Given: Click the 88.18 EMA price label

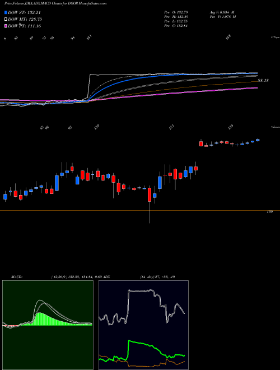Looking at the screenshot, I should coord(263,81).
